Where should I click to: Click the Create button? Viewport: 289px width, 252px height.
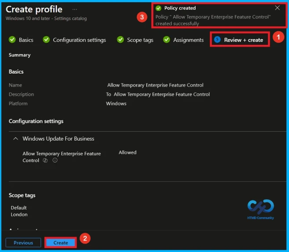(x=61, y=243)
